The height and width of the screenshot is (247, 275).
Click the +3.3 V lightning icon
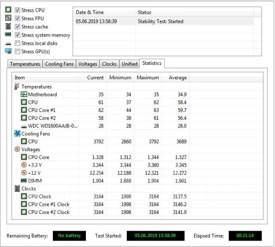tap(24, 165)
